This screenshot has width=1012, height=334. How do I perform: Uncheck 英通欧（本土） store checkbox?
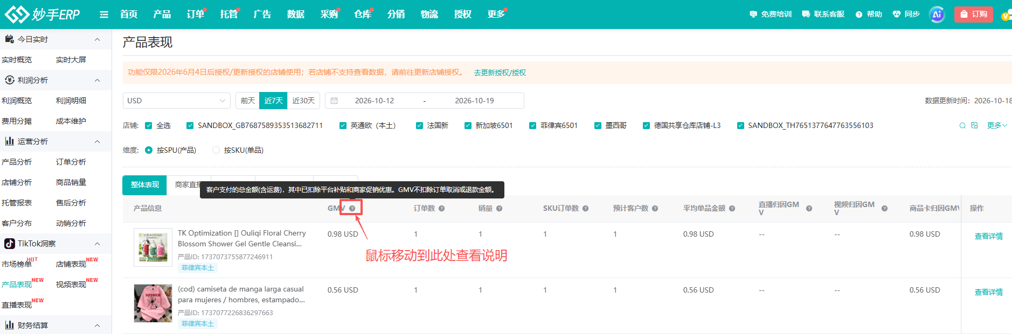343,125
